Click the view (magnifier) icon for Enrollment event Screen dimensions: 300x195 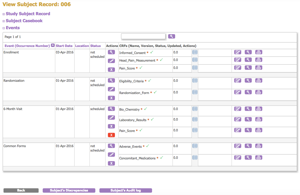pos(111,52)
